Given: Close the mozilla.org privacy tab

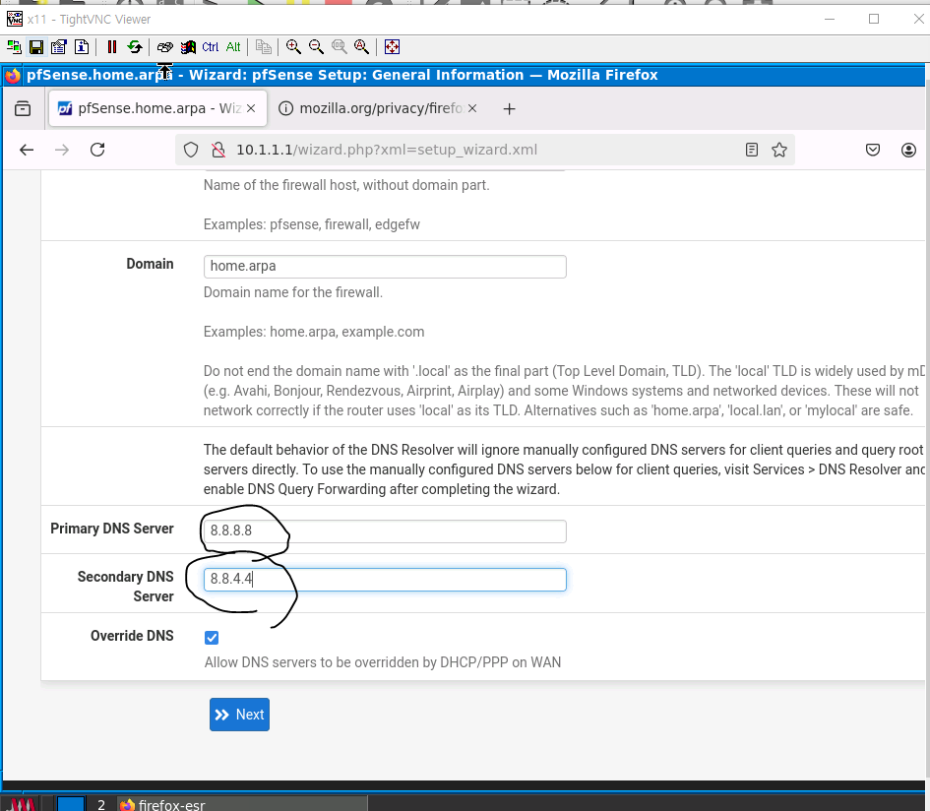Looking at the screenshot, I should 472,108.
